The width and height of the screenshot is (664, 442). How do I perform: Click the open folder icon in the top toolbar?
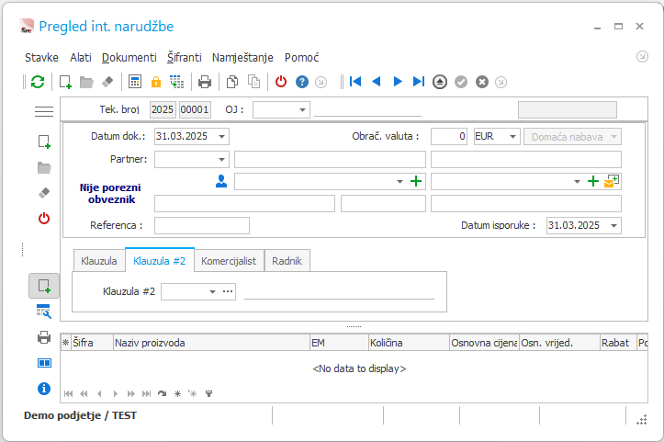(86, 82)
